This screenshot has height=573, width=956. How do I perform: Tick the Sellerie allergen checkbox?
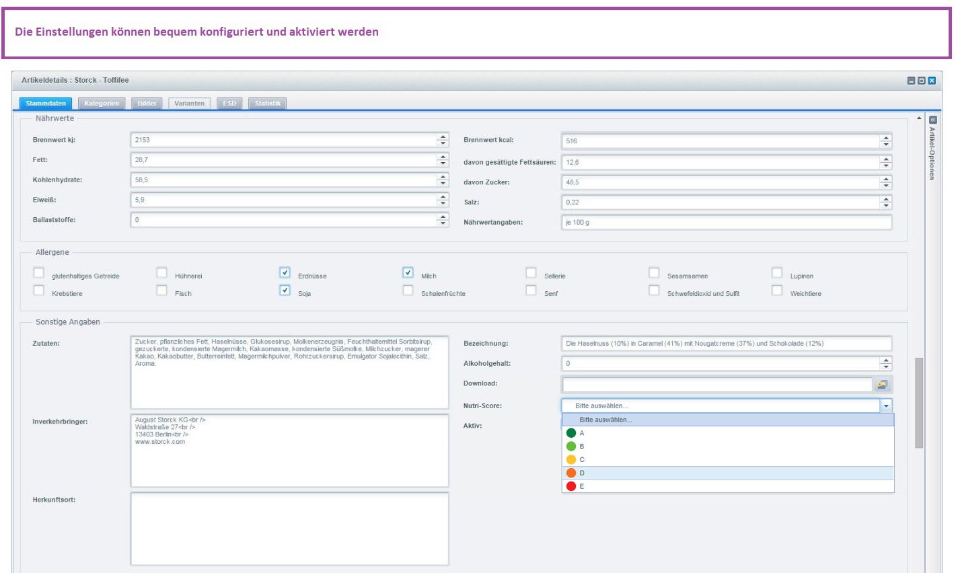tap(531, 273)
